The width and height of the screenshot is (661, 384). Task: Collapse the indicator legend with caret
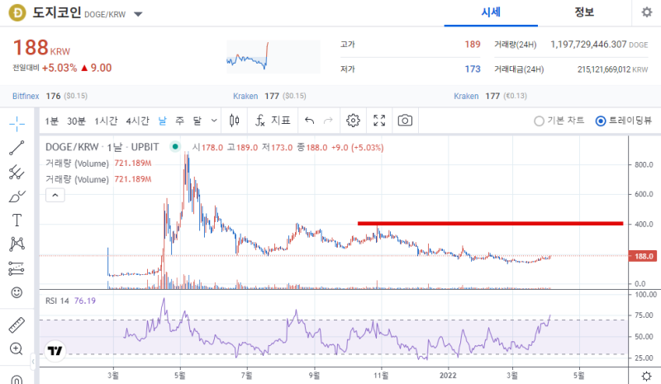pyautogui.click(x=55, y=195)
